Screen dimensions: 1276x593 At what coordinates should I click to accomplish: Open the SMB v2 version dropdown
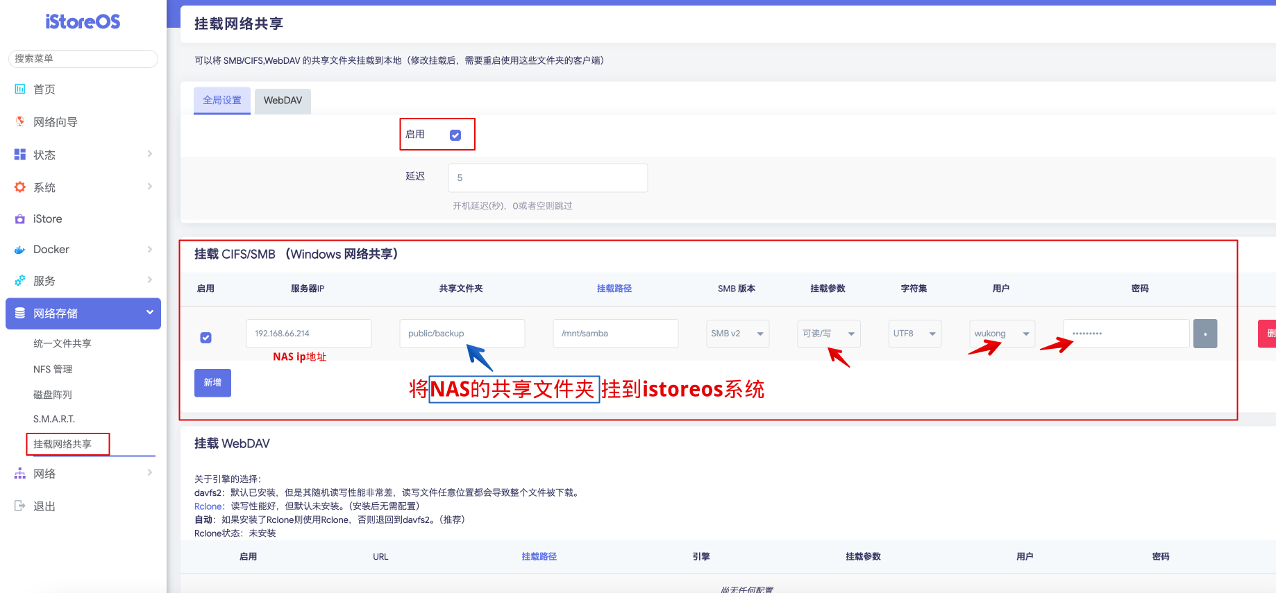737,334
